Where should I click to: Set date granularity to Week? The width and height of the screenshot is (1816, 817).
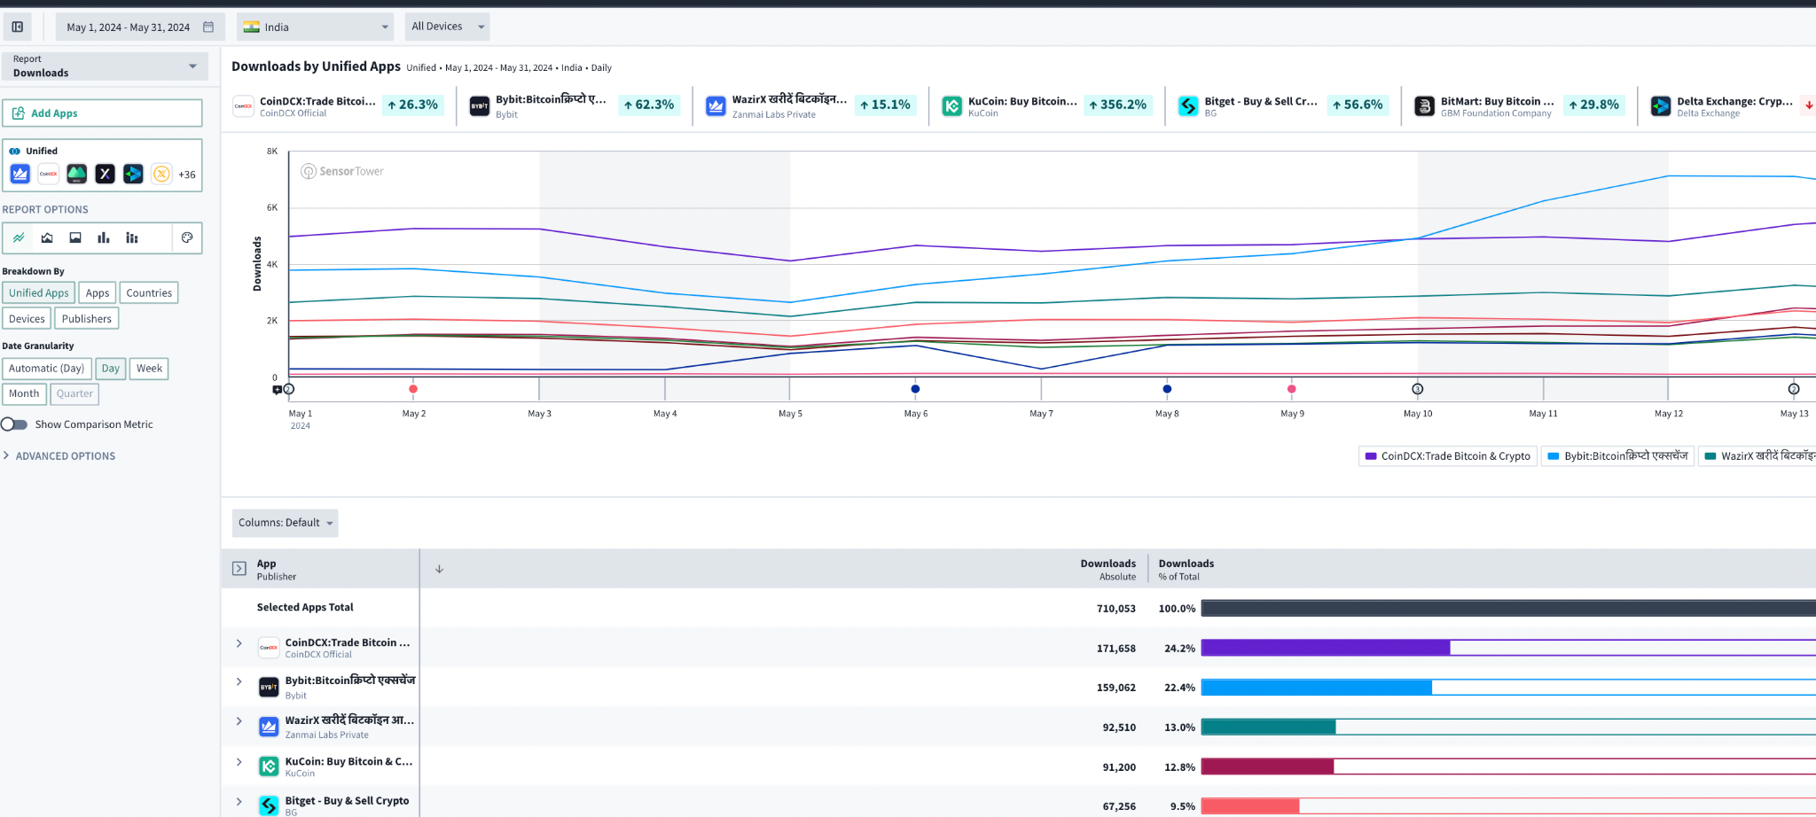[149, 369]
